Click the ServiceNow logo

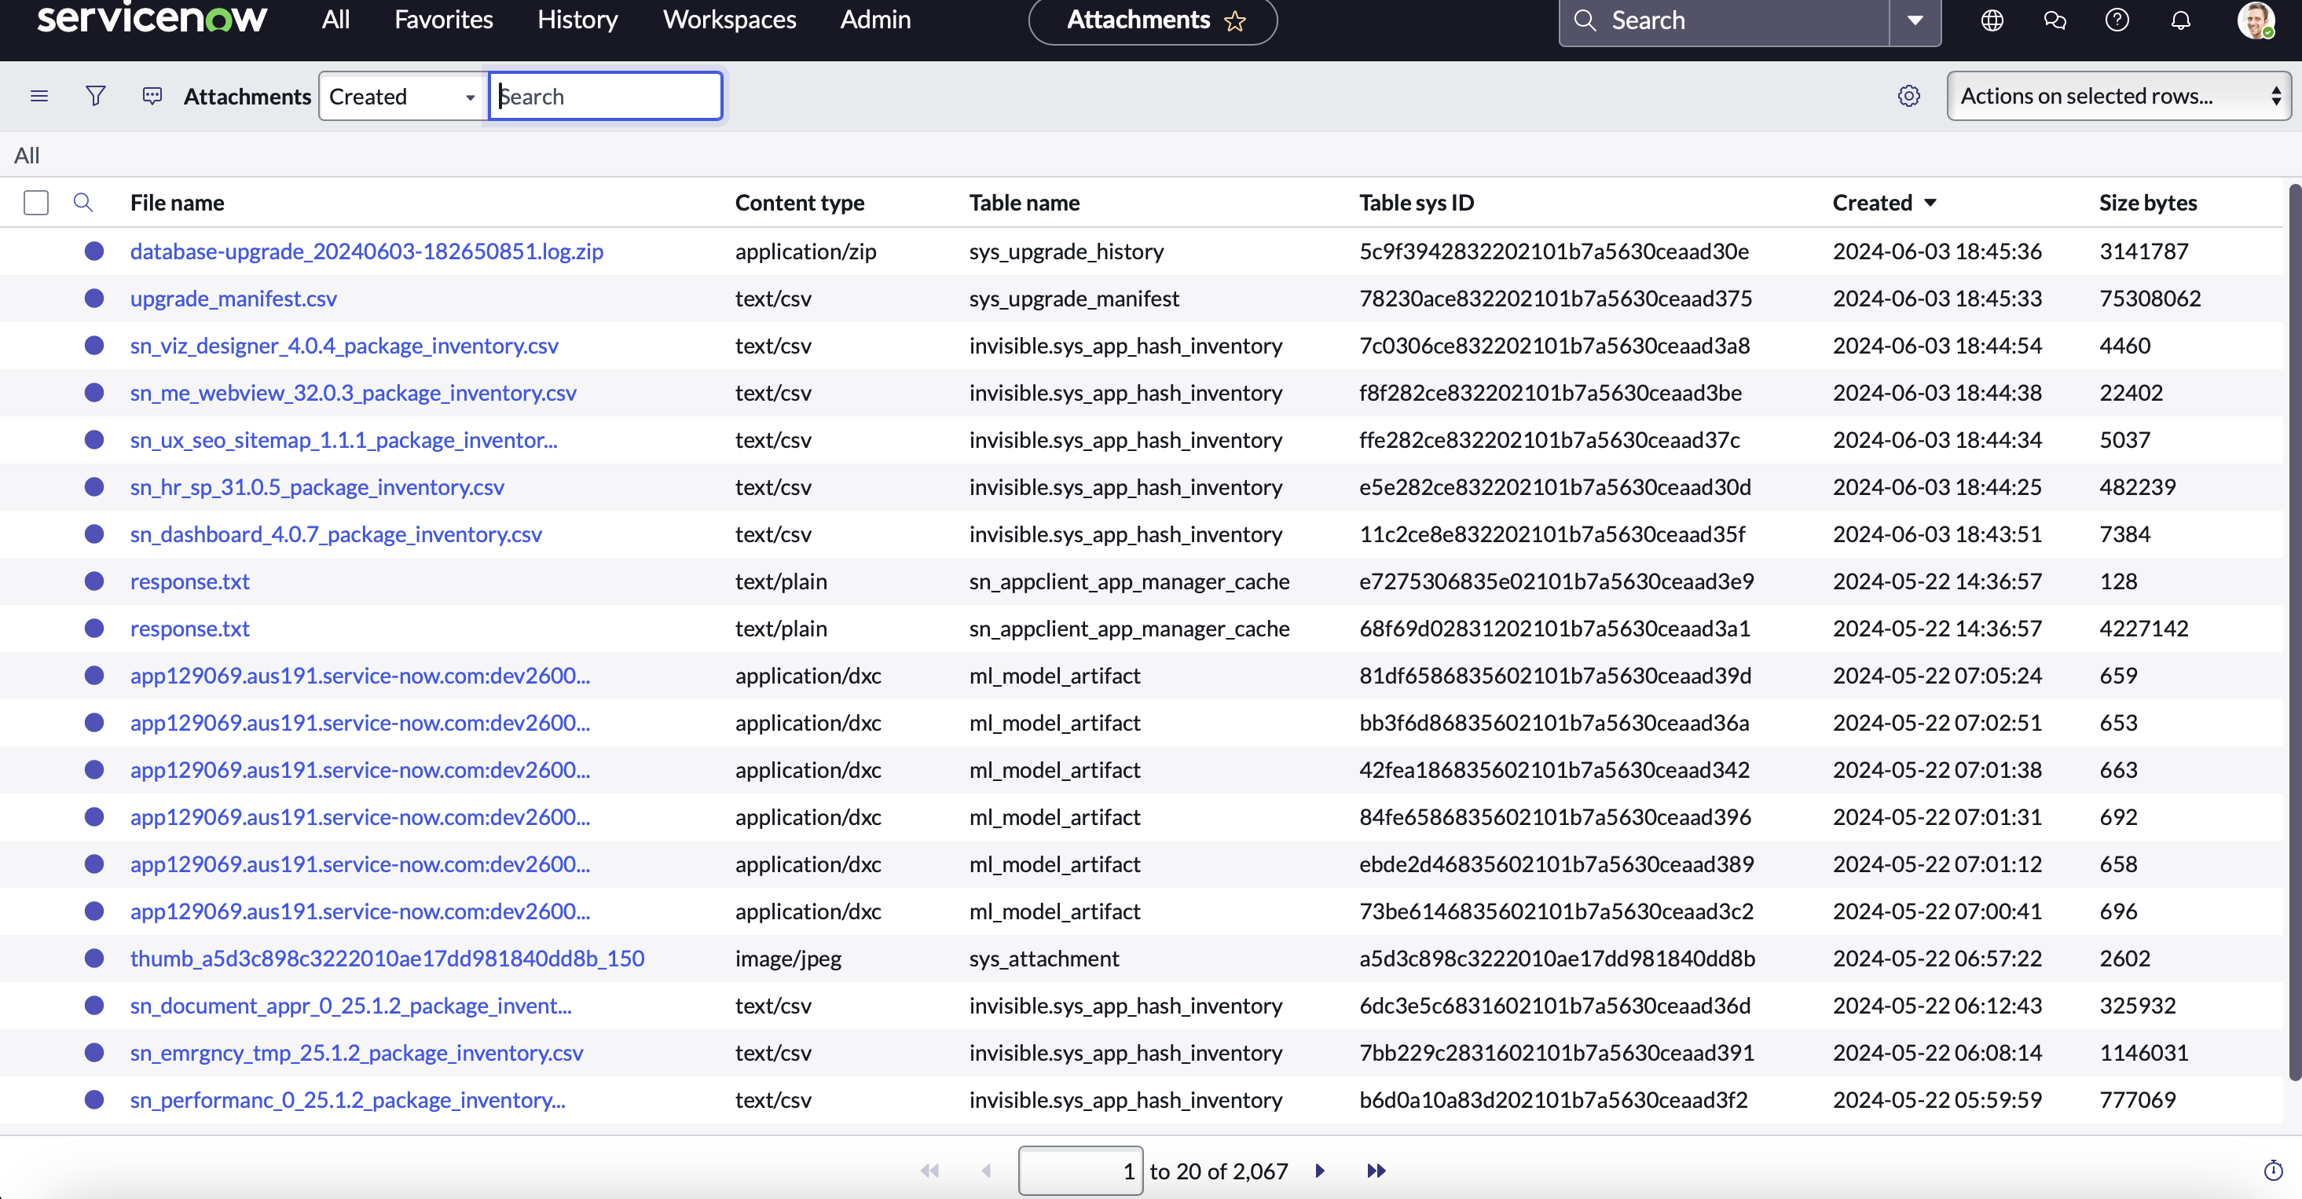(152, 19)
